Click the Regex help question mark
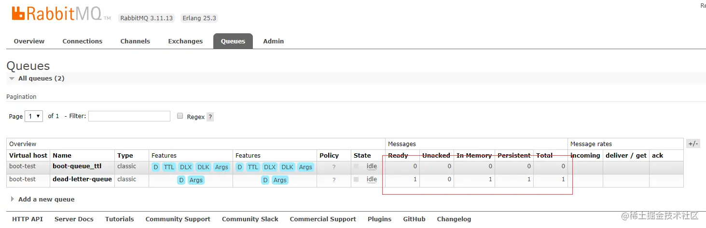706x228 pixels. 210,117
